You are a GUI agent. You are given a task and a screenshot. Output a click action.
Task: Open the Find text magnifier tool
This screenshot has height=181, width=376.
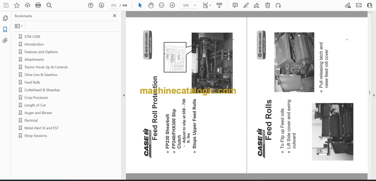pos(49,5)
